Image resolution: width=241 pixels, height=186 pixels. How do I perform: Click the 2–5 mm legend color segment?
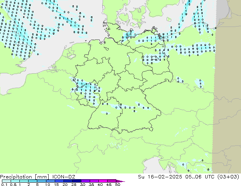point(33,181)
